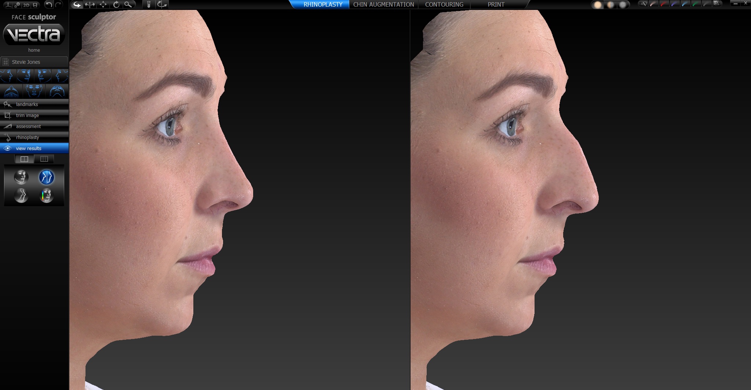Switch to the CHIN AUGMENTATION tab
Viewport: 751px width, 390px height.
coord(383,4)
